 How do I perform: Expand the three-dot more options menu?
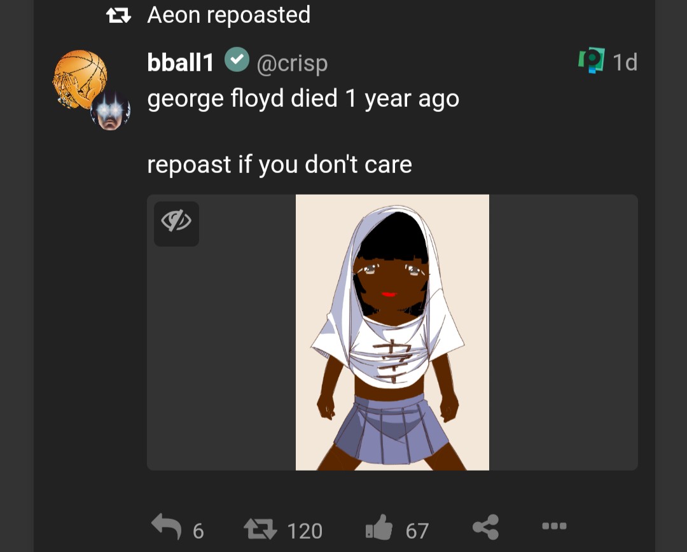point(553,527)
